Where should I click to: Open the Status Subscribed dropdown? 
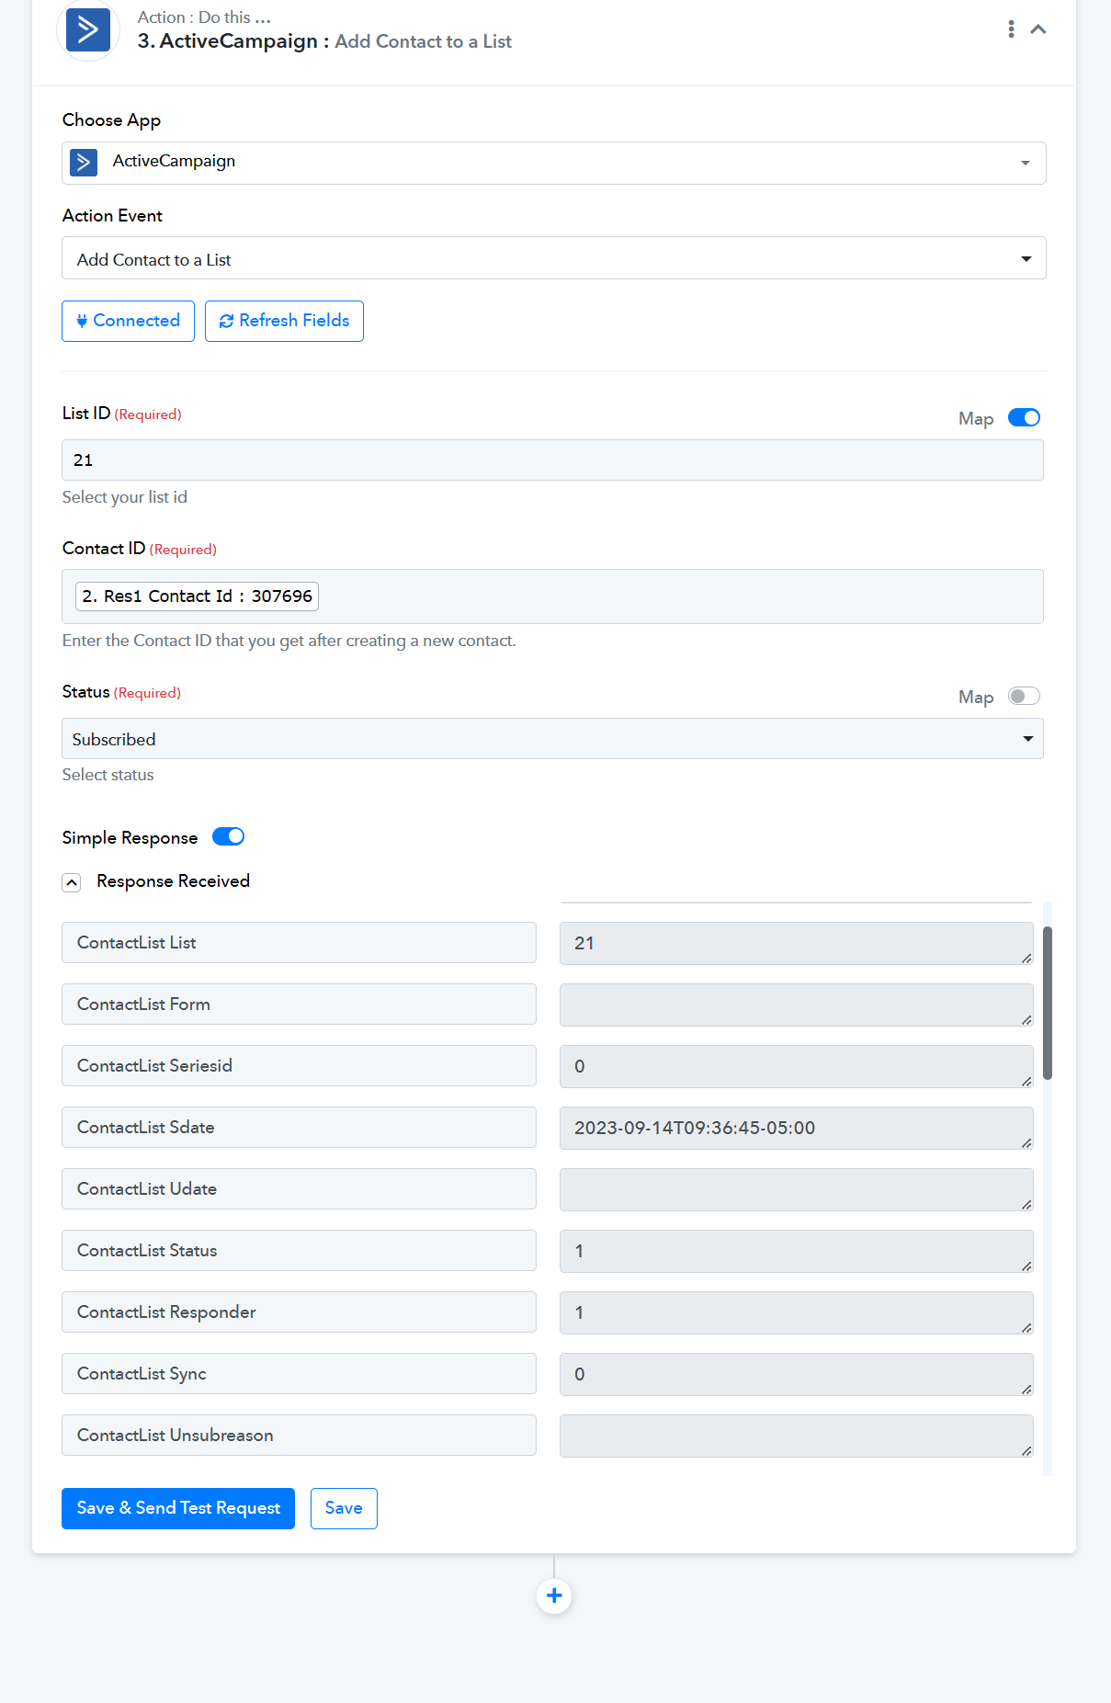(x=552, y=739)
